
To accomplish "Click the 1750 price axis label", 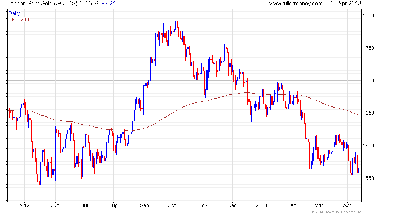I will click(368, 48).
